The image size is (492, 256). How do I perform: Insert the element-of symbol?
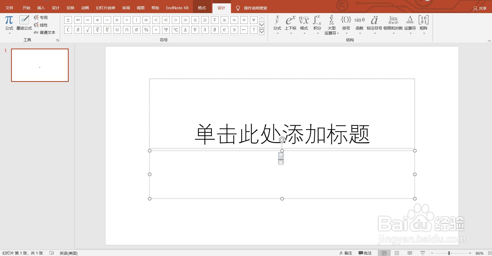point(225,30)
